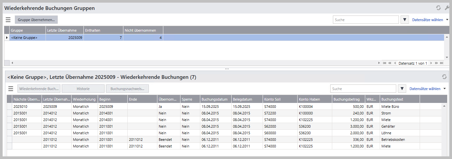452x159 pixels.
Task: Click the row indicator arrow for <Keine Gruppe>
Action: [7, 38]
